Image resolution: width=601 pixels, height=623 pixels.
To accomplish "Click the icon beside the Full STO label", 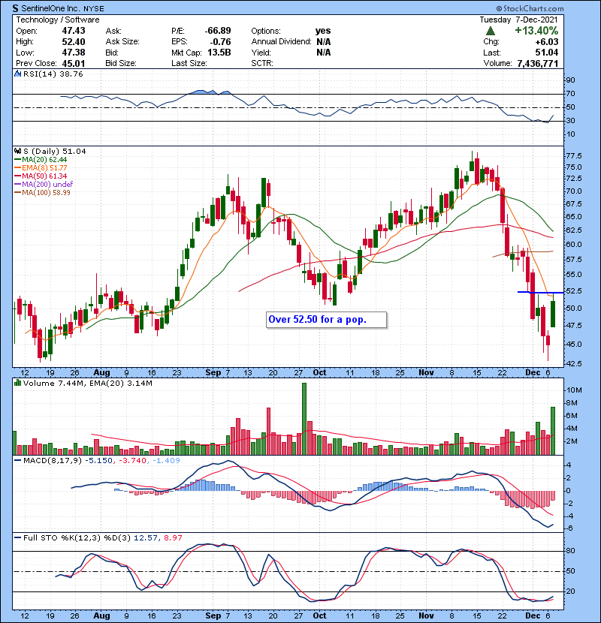I will click(x=17, y=538).
